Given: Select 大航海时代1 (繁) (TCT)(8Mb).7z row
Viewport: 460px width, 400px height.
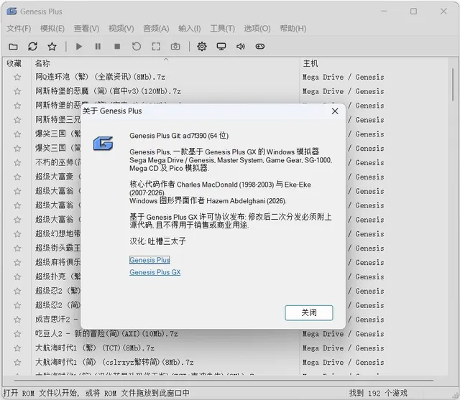Looking at the screenshot, I should tap(226, 348).
